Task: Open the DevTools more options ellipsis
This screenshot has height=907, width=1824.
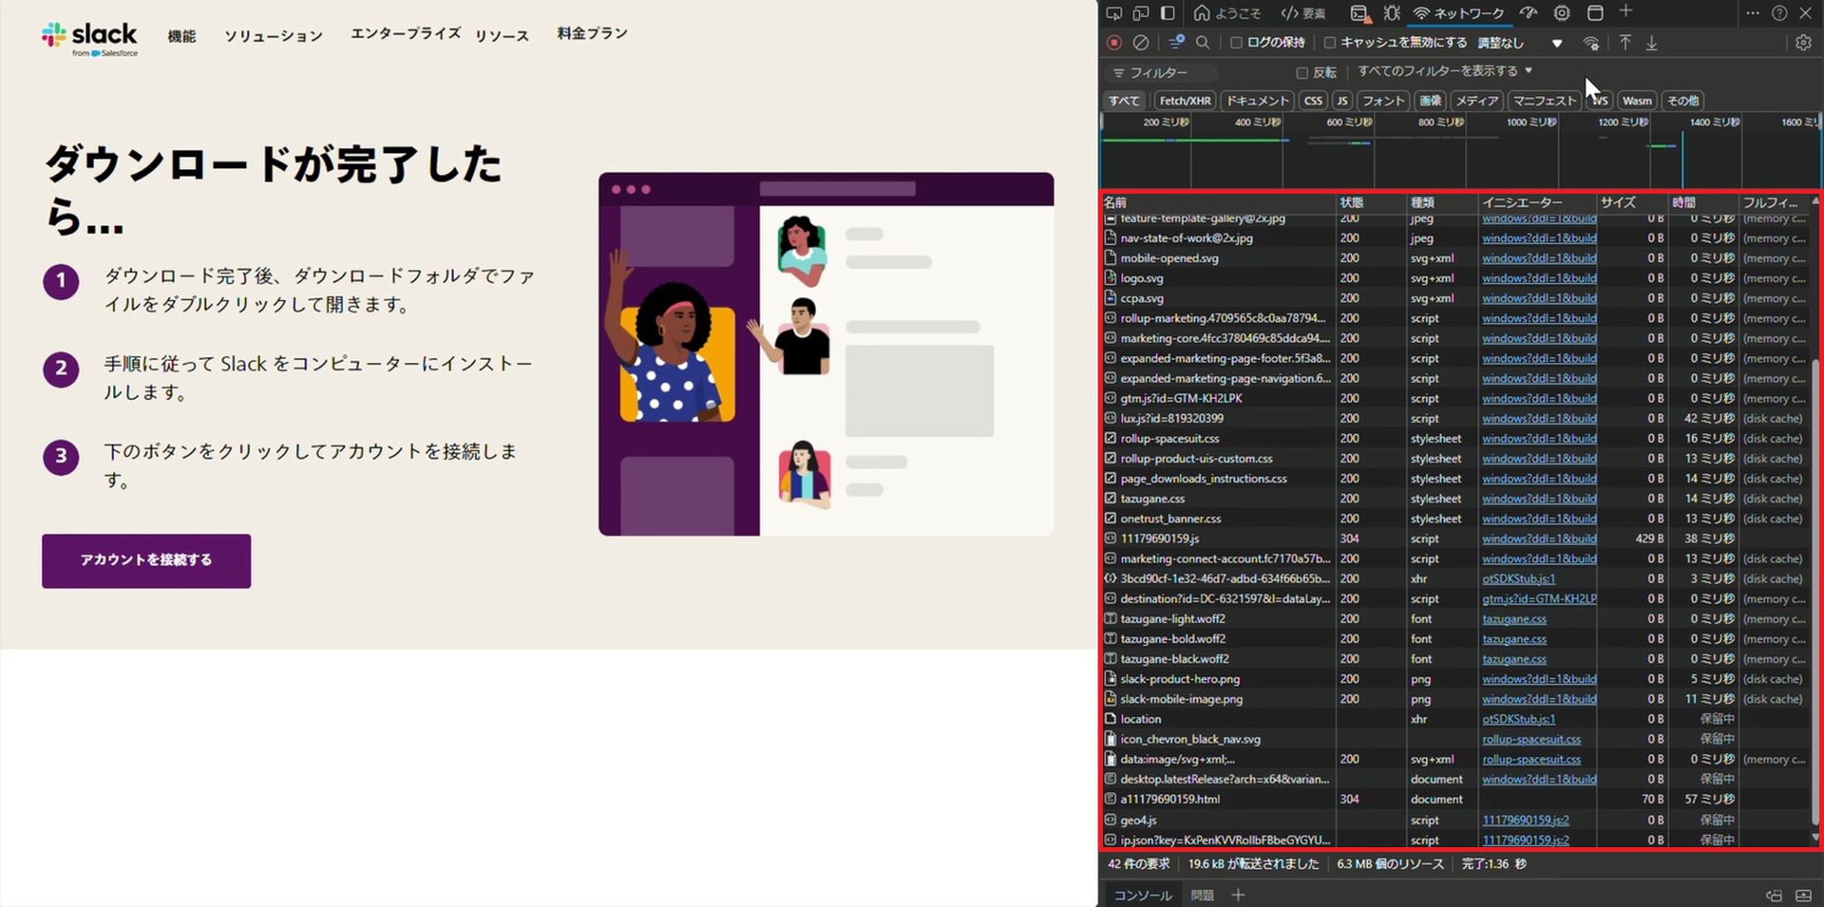Action: (x=1753, y=13)
